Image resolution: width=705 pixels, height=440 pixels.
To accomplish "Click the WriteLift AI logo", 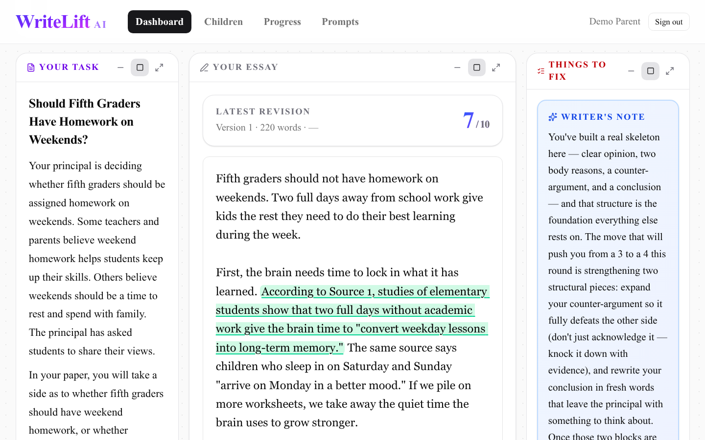I will click(61, 22).
